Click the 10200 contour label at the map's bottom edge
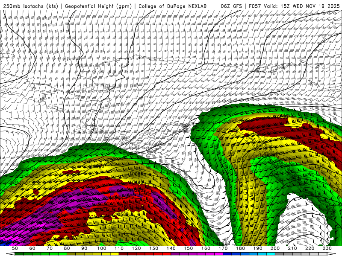342x256 pixels. point(223,243)
